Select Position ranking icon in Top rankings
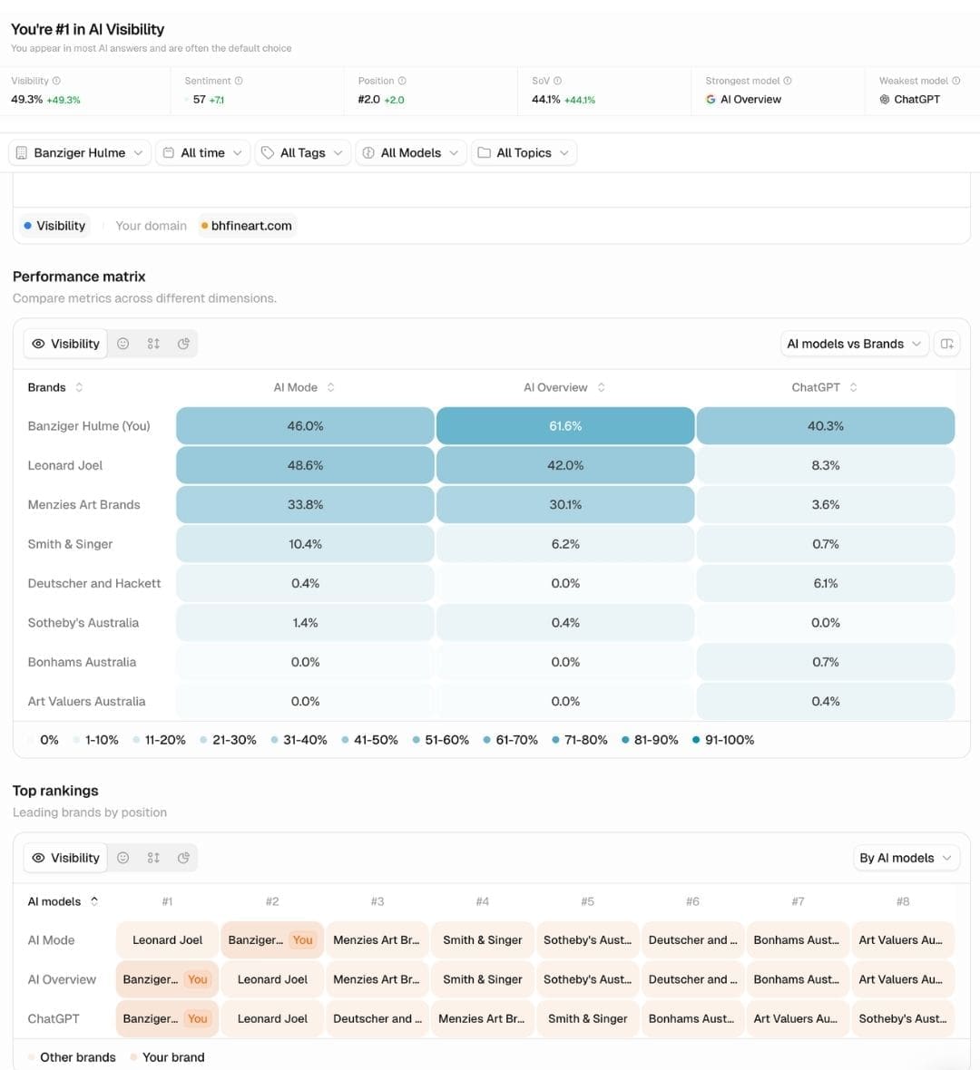 [153, 858]
